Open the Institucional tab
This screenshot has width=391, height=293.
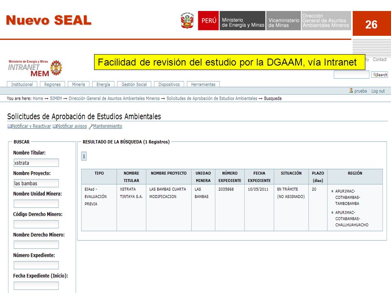[x=22, y=84]
